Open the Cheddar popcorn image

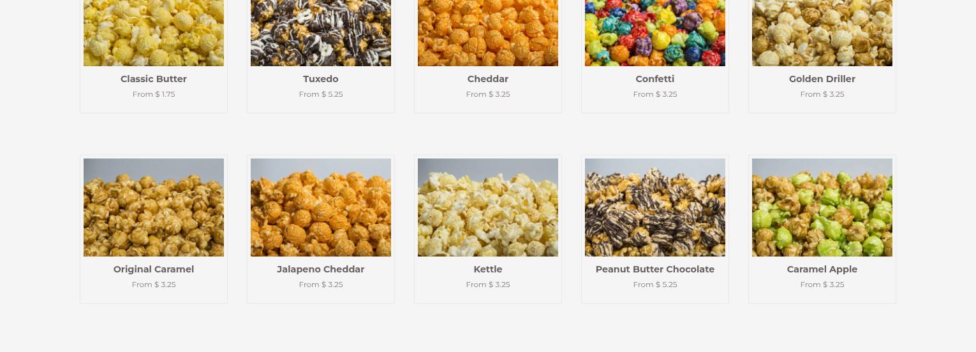pyautogui.click(x=488, y=33)
